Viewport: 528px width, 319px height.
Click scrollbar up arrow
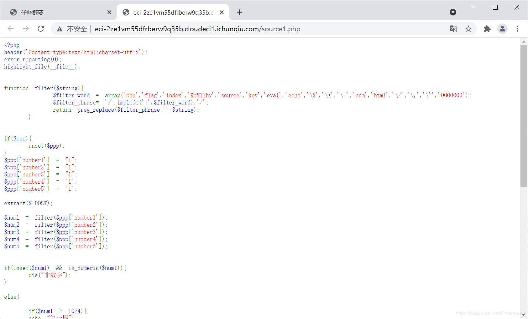click(x=524, y=41)
